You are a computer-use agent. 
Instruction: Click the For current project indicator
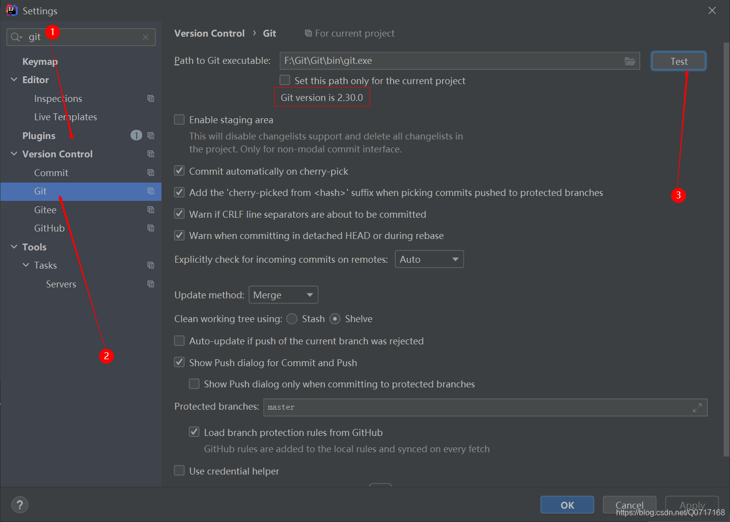[350, 33]
